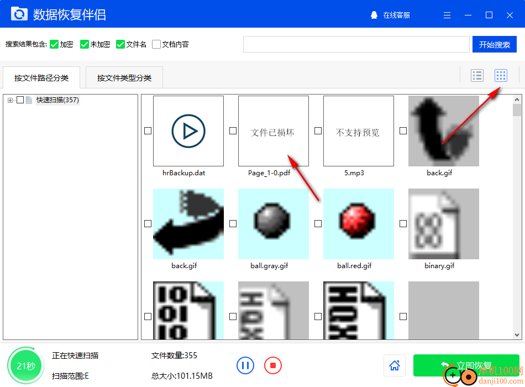Select checkbox for ball.gray.gif

[x=233, y=223]
